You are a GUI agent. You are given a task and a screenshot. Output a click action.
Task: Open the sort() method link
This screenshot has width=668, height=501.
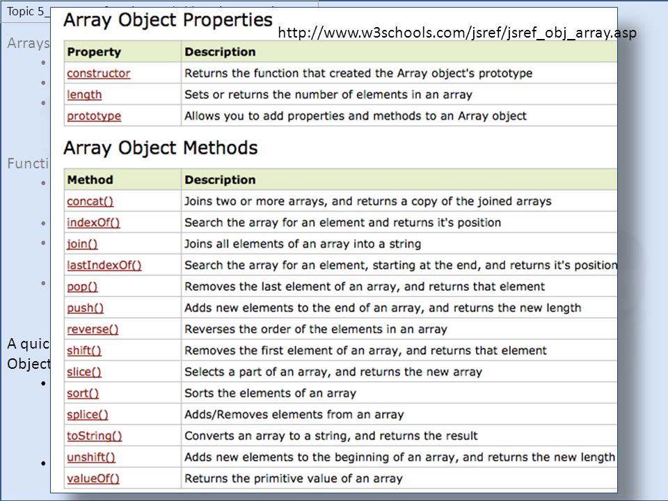(83, 393)
